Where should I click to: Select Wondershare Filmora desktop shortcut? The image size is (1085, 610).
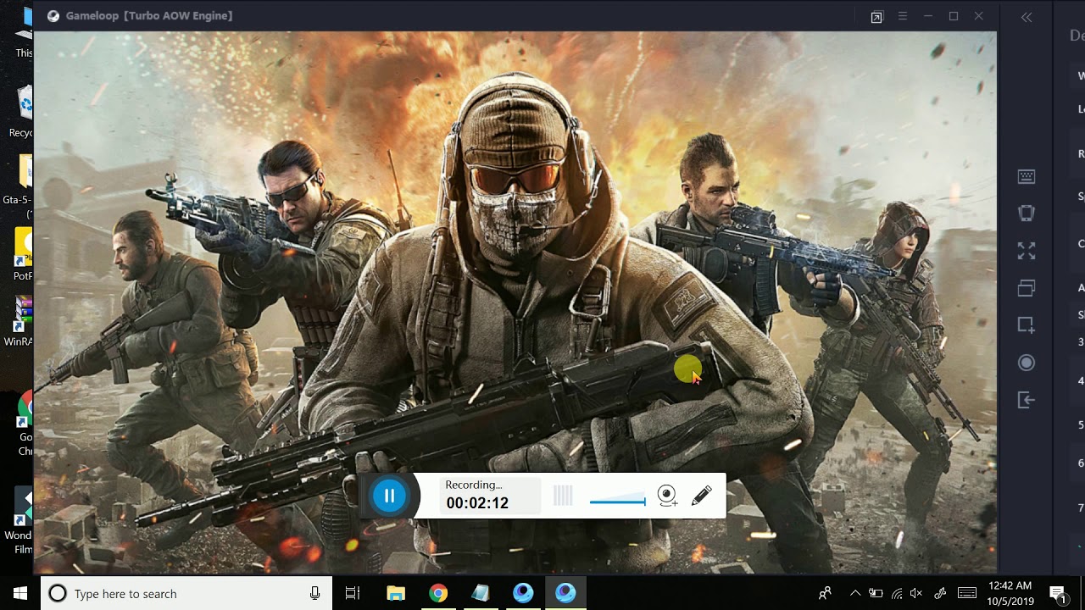click(20, 521)
